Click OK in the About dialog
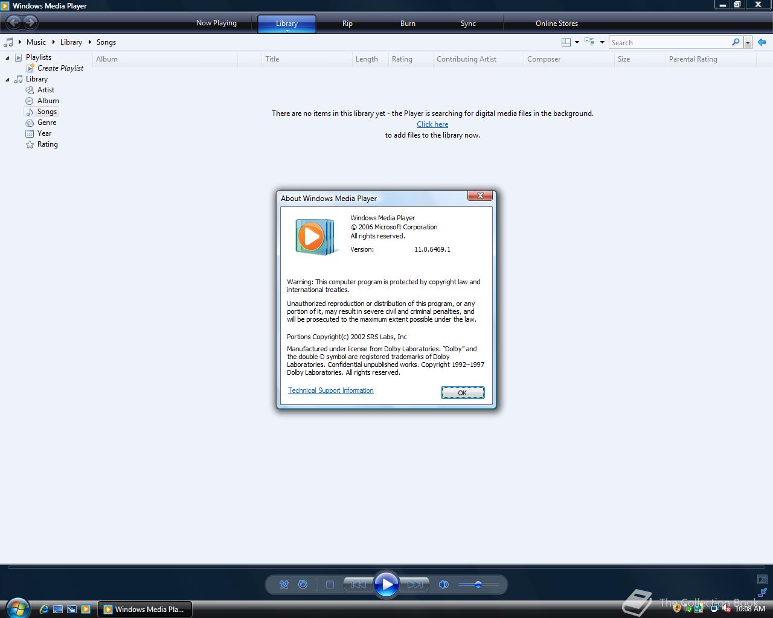This screenshot has width=773, height=618. pyautogui.click(x=463, y=393)
